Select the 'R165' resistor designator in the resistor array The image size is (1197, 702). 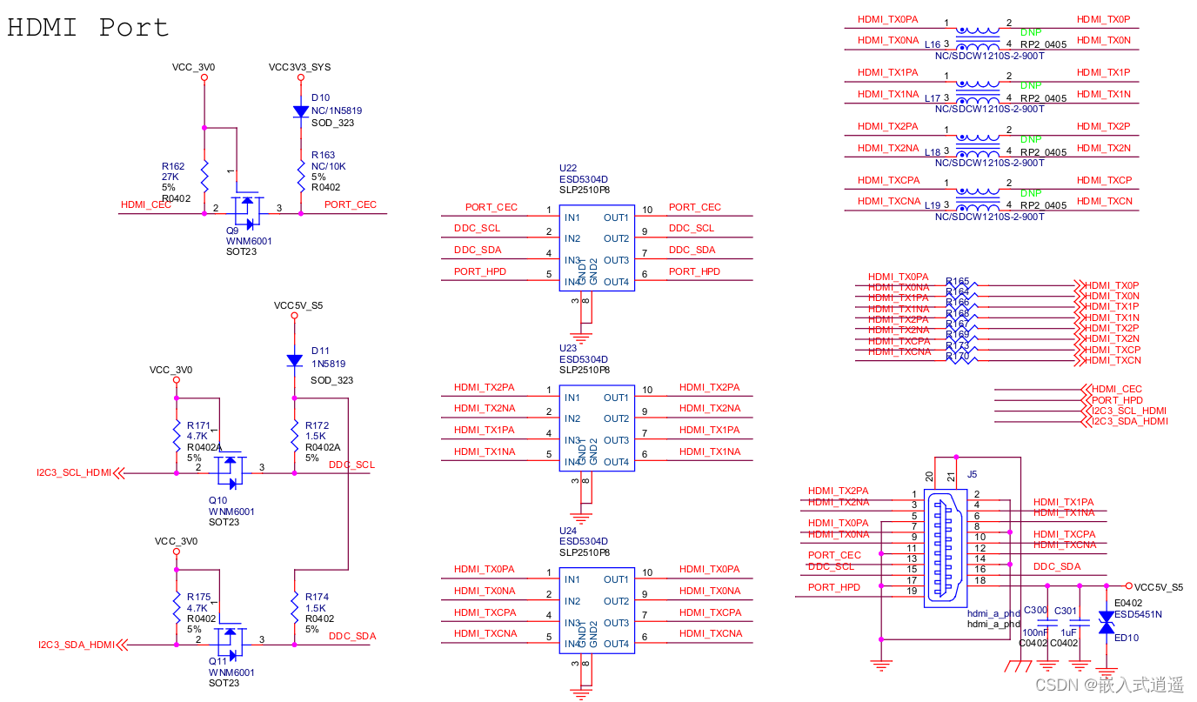pyautogui.click(x=957, y=281)
